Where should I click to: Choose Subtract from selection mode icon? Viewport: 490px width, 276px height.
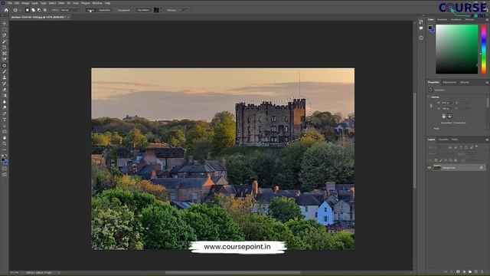(39, 10)
